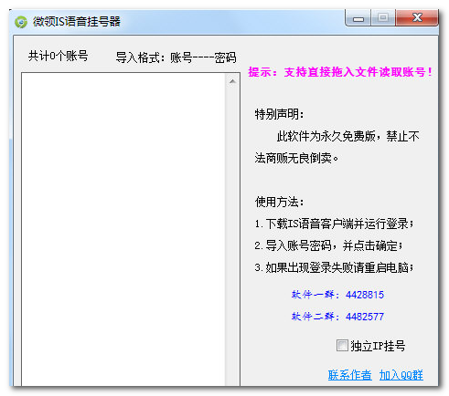Click the 导入格式：账号----密码 label
Screen dimensions: 449x396
176,57
